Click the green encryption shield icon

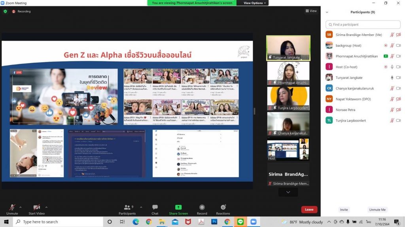point(5,11)
